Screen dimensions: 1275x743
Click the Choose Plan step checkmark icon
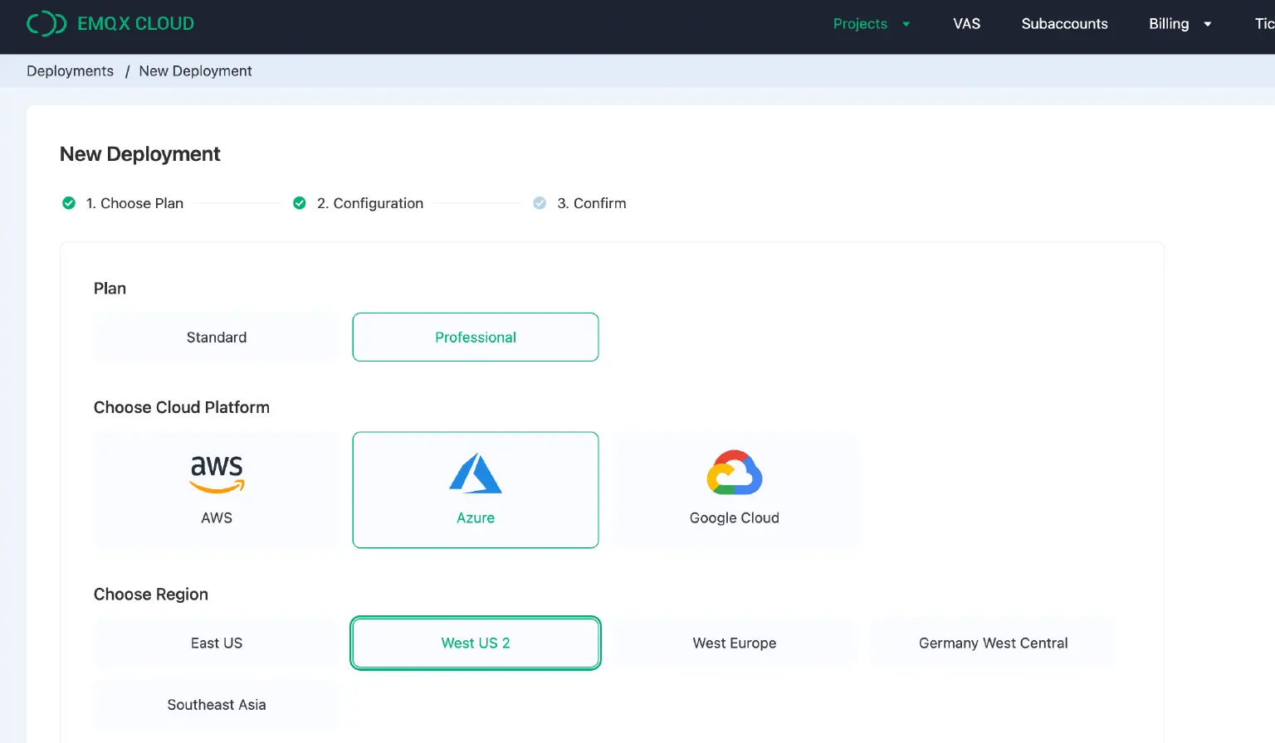(69, 203)
